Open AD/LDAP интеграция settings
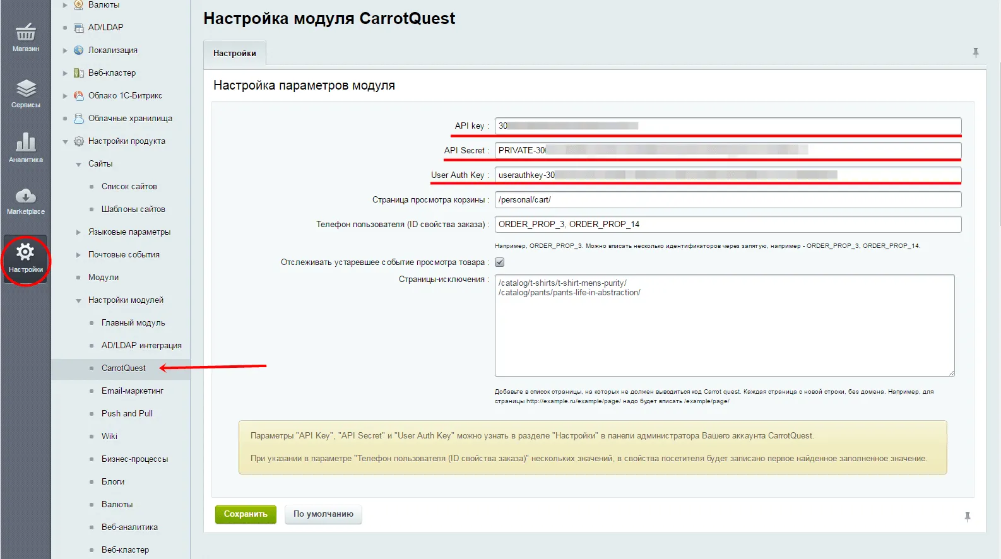1001x559 pixels. coord(141,345)
